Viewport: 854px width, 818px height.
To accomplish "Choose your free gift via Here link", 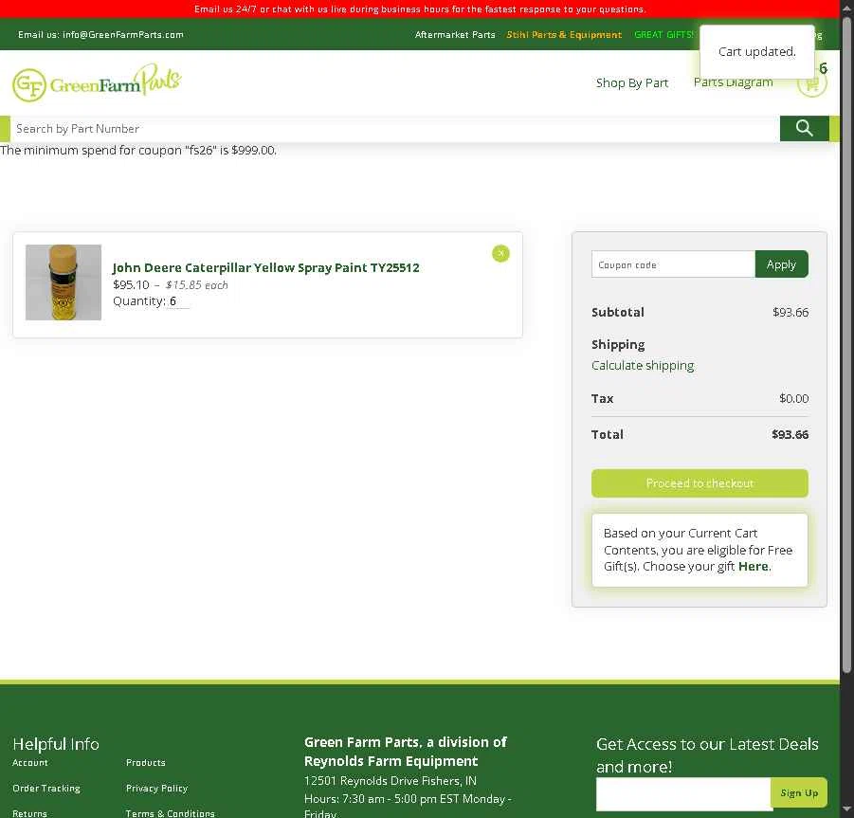I will 754,567.
